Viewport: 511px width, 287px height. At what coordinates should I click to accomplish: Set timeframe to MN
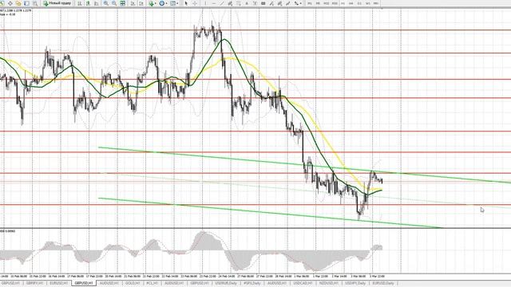[x=376, y=3]
